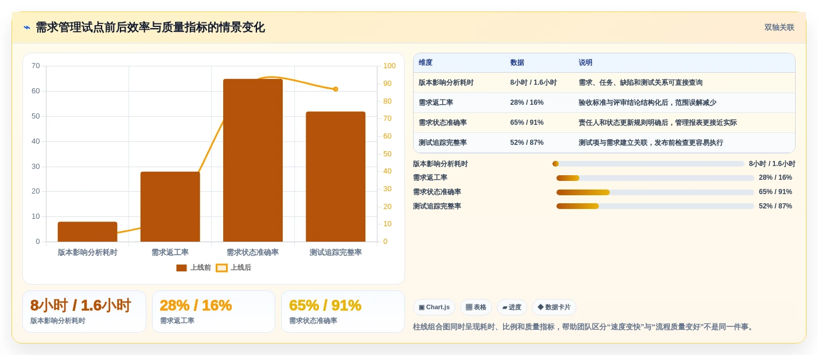Click the 数据 column header
The width and height of the screenshot is (818, 355).
[517, 63]
